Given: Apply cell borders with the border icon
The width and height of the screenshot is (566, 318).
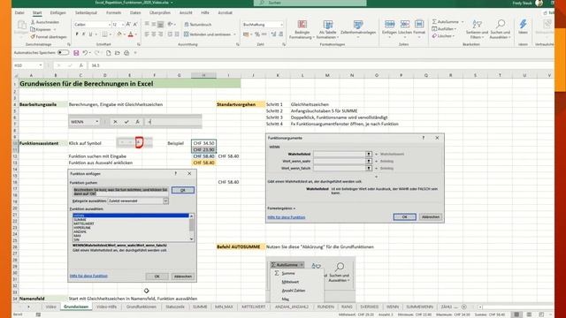Looking at the screenshot, I should 104,34.
